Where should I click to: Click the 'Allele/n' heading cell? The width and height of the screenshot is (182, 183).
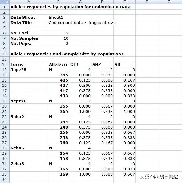[x=59, y=64]
